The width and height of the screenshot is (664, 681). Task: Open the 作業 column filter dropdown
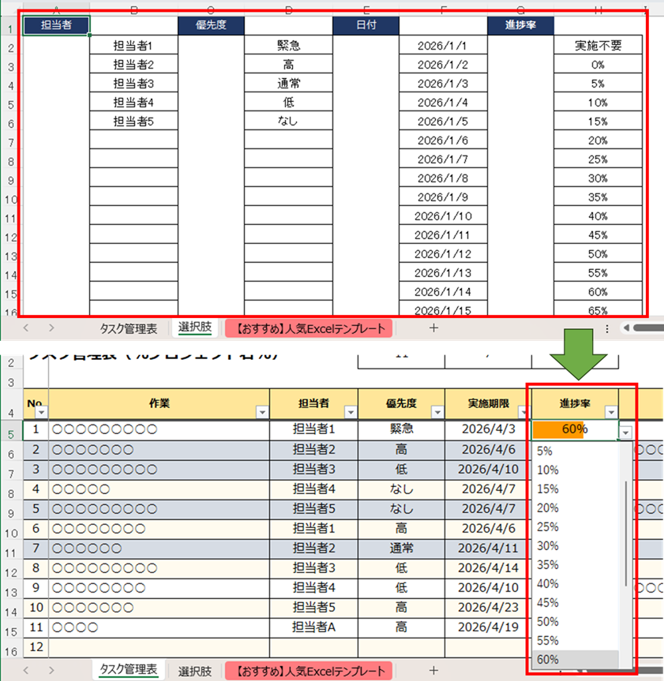pos(261,412)
